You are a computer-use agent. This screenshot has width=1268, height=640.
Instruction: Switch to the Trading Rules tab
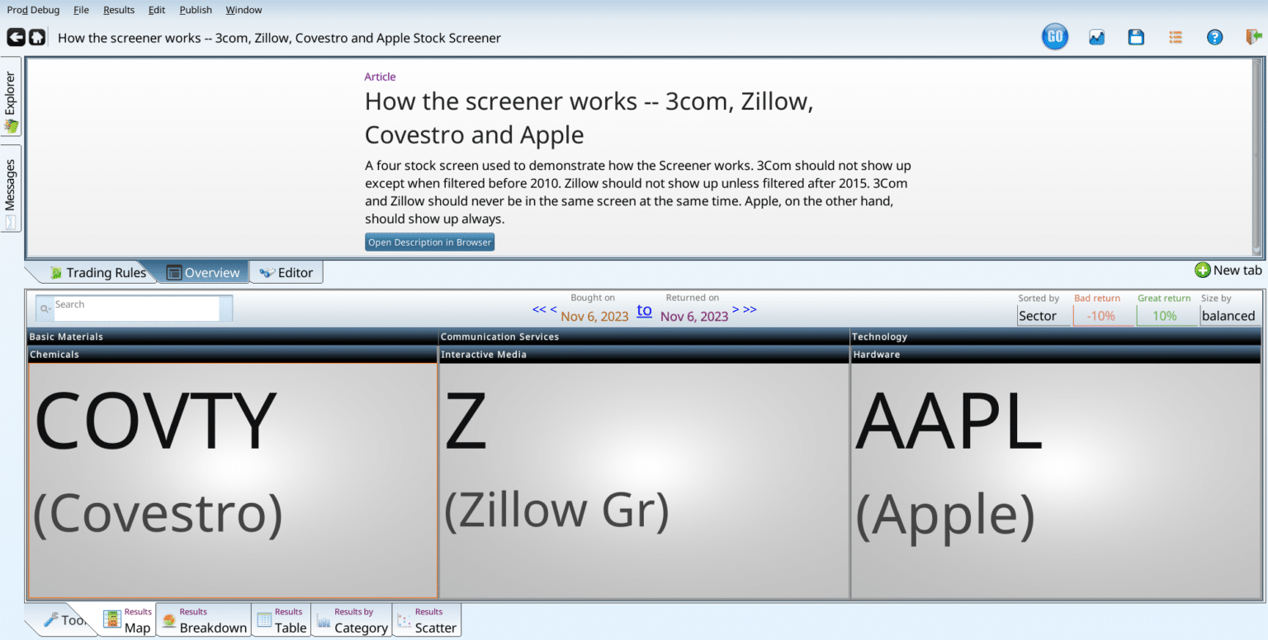point(97,273)
